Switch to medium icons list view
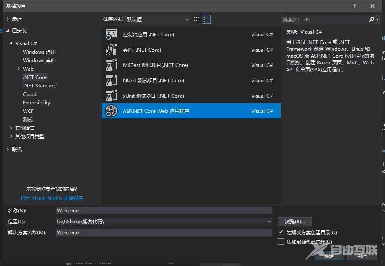This screenshot has width=385, height=266. click(206, 19)
